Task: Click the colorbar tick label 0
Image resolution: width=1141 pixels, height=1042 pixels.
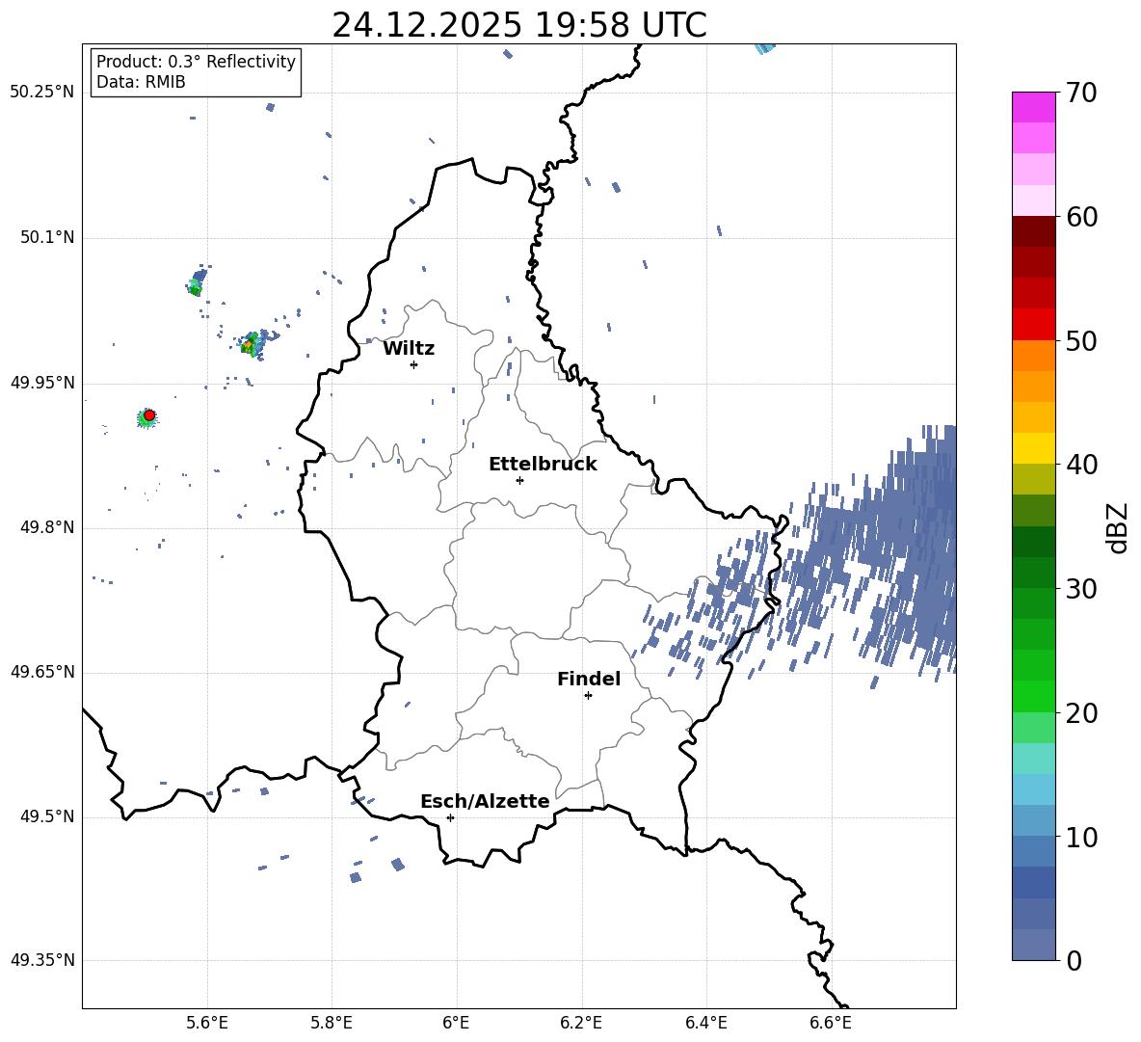Action: (x=1074, y=960)
